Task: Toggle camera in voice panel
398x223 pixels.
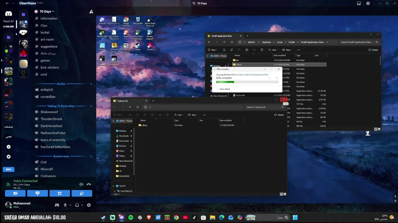Action: (x=15, y=193)
